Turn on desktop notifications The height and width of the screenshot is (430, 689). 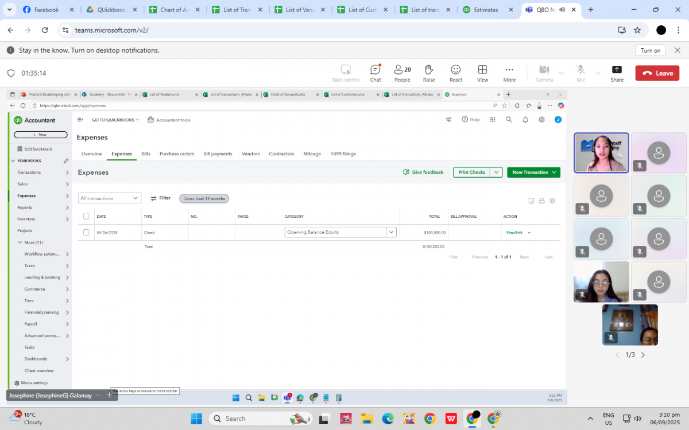(650, 50)
